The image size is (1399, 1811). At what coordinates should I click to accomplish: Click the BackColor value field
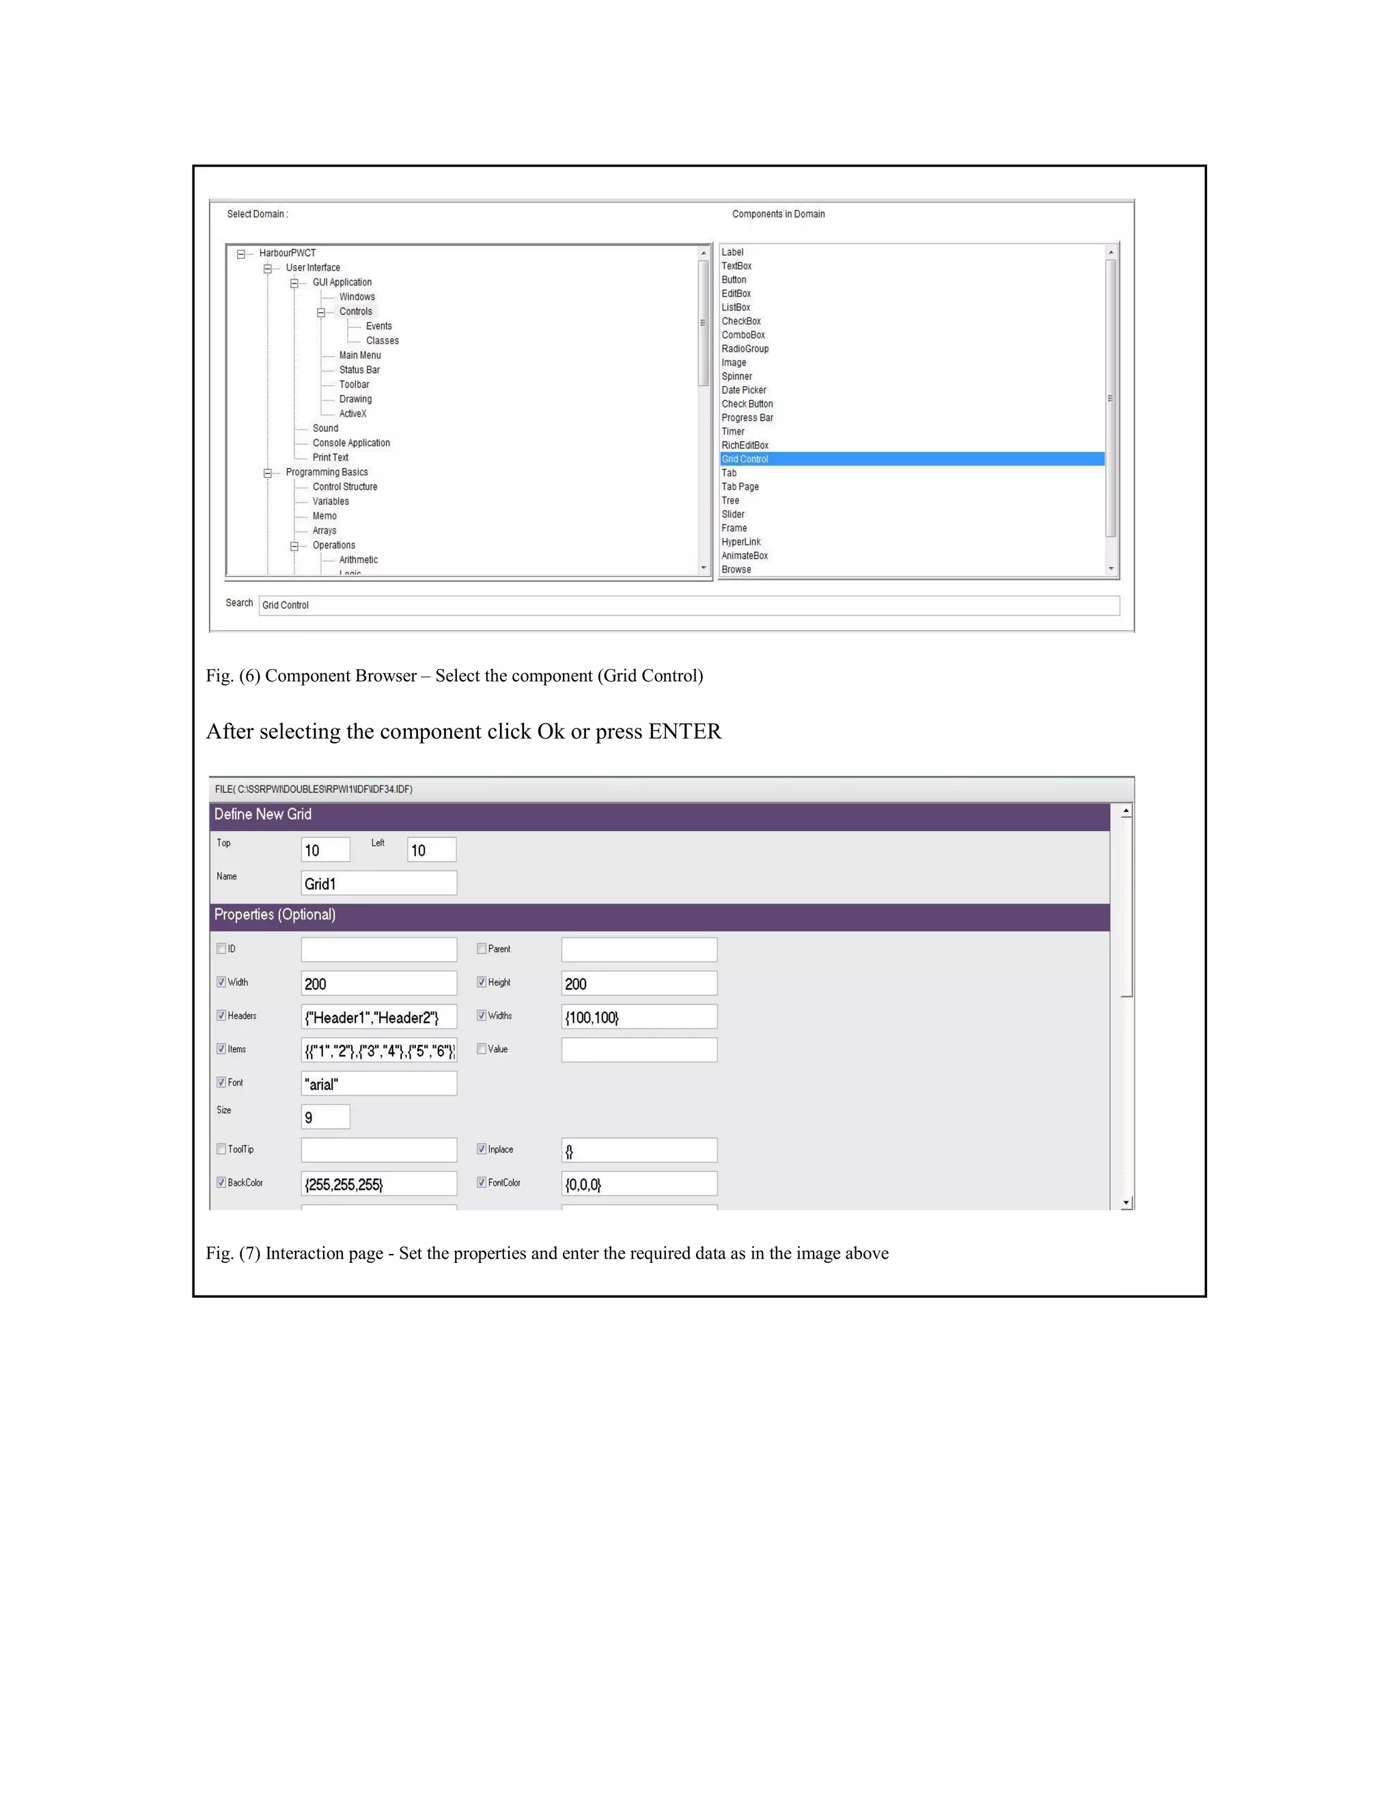[x=378, y=1184]
